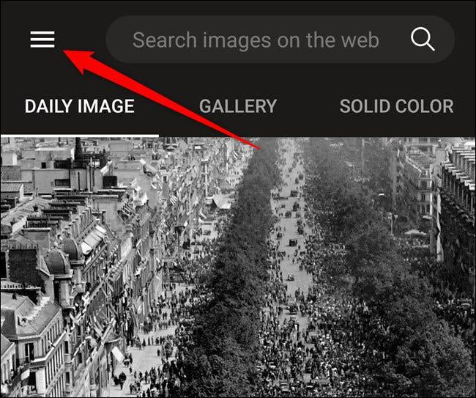The width and height of the screenshot is (476, 398).
Task: Click inside the rounded search bar
Action: pyautogui.click(x=280, y=40)
